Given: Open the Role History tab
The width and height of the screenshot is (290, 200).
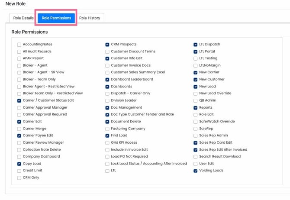Looking at the screenshot, I should [x=90, y=18].
